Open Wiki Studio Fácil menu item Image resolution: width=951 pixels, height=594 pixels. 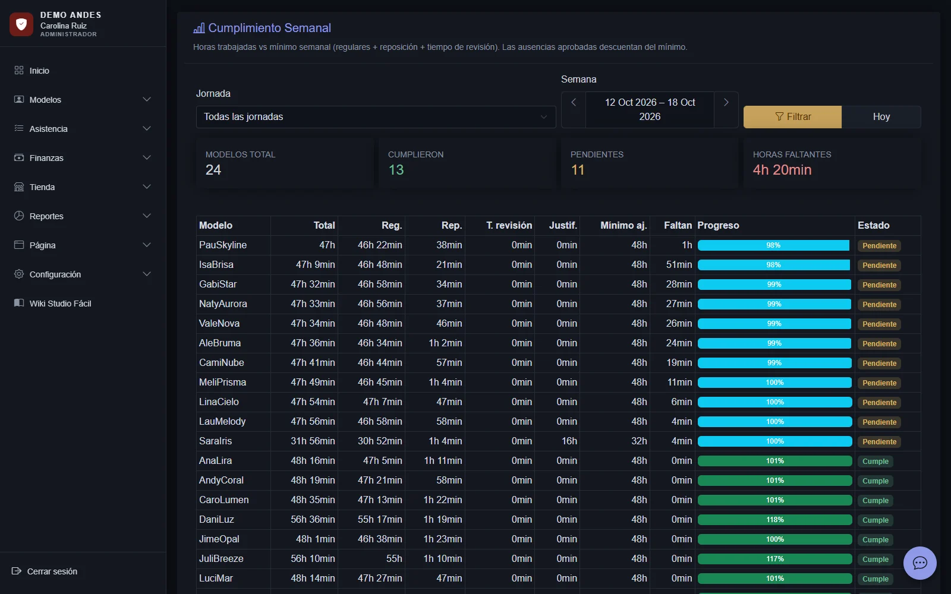click(x=83, y=303)
